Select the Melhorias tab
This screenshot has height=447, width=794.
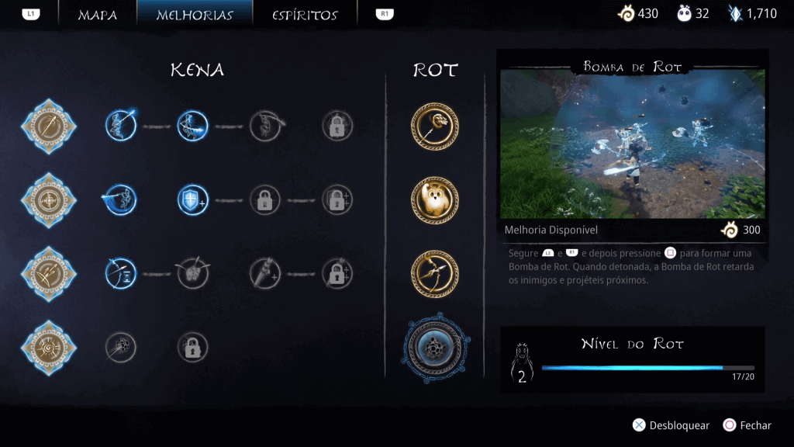point(195,15)
